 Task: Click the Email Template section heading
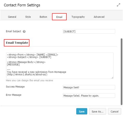(x=17, y=43)
